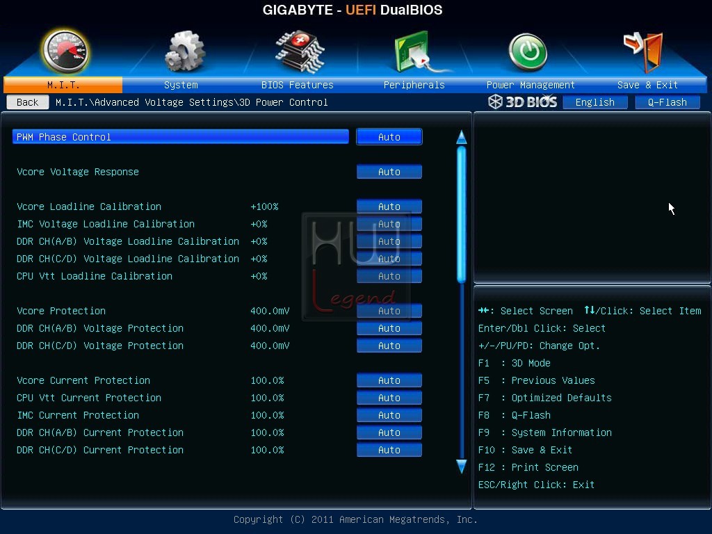Click the M.I.T. speedometer gauge icon
712x534 pixels.
coord(65,51)
